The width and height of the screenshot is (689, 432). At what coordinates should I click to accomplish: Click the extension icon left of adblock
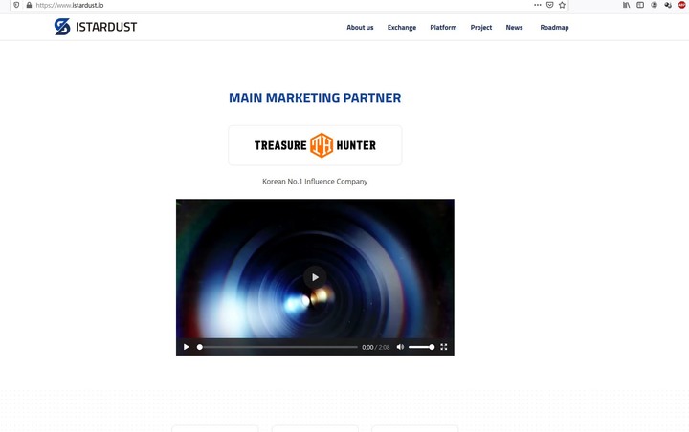point(668,5)
